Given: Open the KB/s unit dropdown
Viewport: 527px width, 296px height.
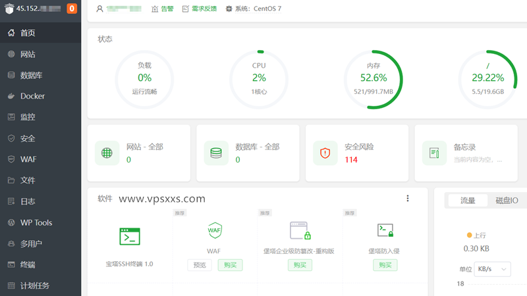Looking at the screenshot, I should 492,269.
